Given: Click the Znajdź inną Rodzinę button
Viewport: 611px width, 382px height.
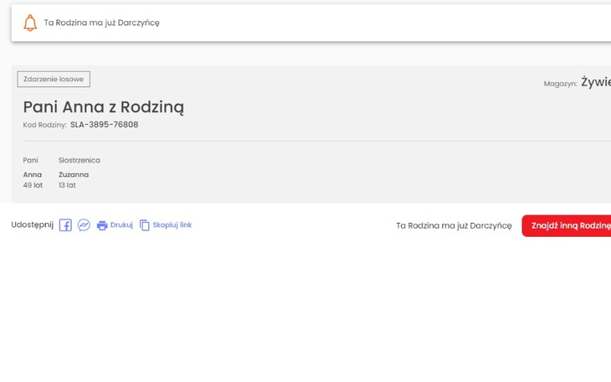Looking at the screenshot, I should point(568,225).
